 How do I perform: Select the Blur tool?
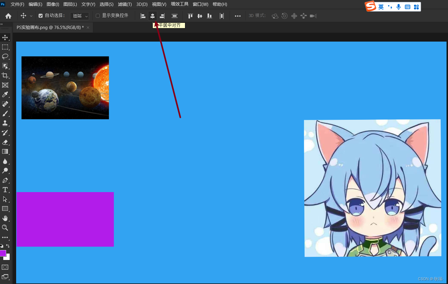(x=5, y=161)
